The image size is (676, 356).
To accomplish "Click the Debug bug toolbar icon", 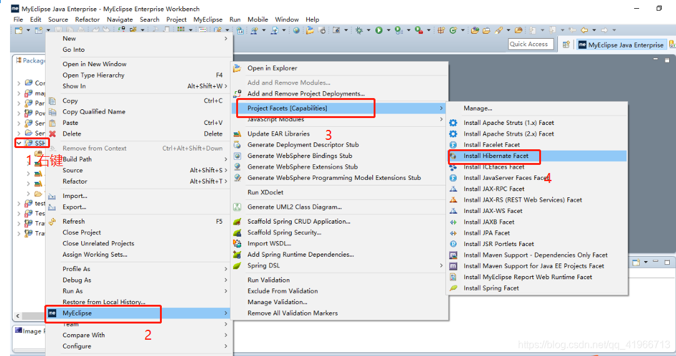I will (x=359, y=30).
